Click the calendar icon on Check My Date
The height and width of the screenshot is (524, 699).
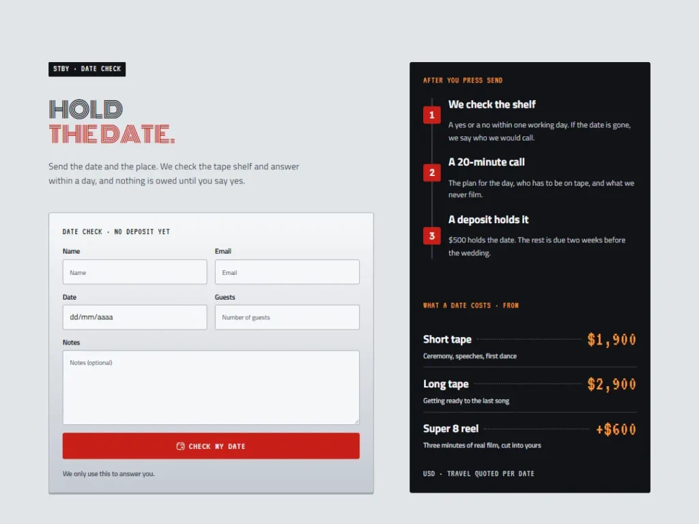click(x=180, y=446)
